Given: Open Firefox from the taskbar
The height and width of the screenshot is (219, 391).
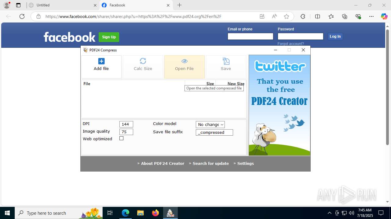Looking at the screenshot, I should [x=155, y=213].
